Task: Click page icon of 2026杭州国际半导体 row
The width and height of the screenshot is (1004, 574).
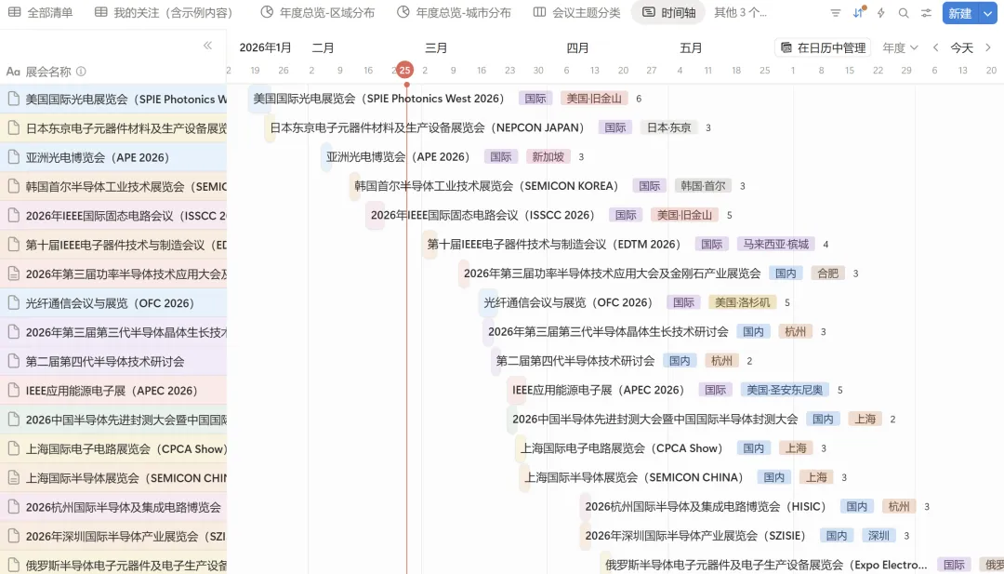Action: [x=13, y=507]
